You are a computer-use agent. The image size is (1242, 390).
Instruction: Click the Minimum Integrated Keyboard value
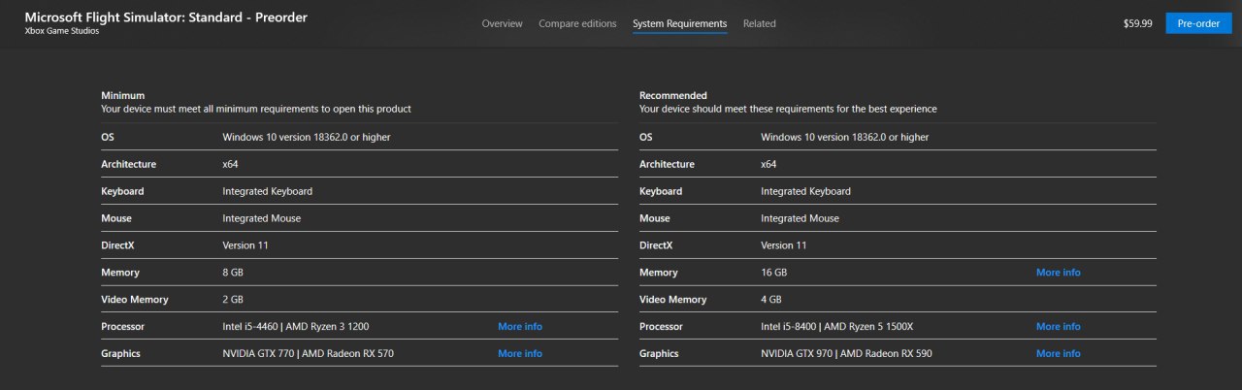(268, 192)
